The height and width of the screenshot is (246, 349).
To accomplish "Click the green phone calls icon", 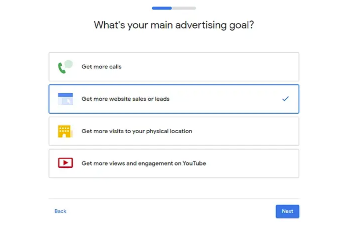I will 65,66.
